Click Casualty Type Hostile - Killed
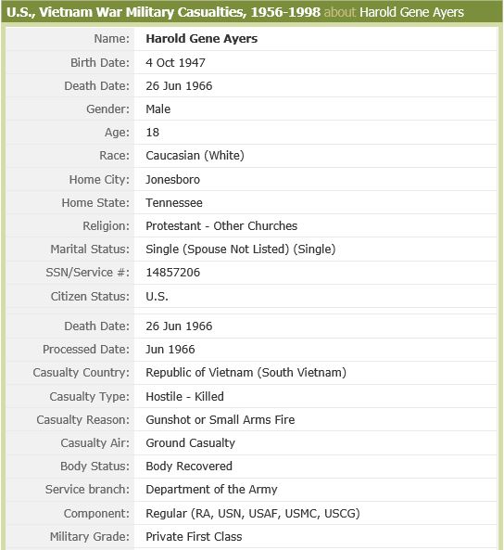 (184, 396)
